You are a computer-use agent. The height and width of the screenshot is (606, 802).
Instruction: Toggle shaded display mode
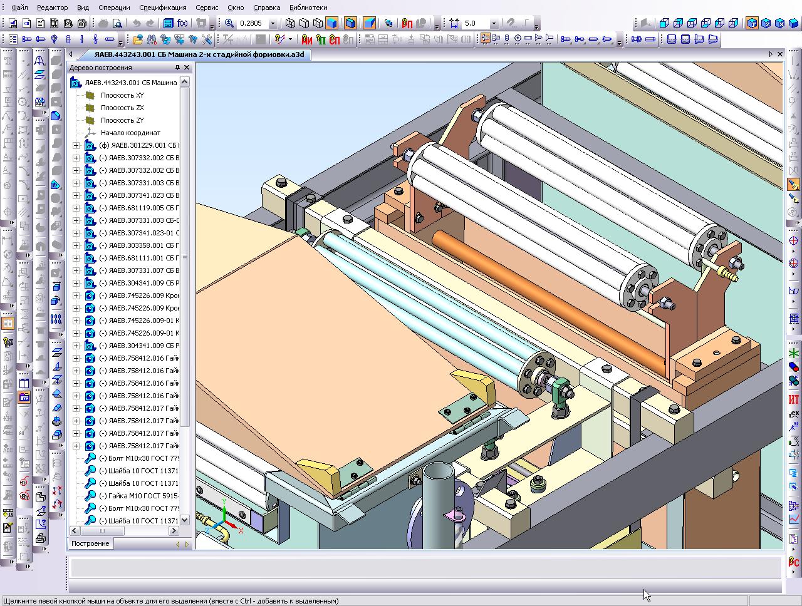(332, 23)
